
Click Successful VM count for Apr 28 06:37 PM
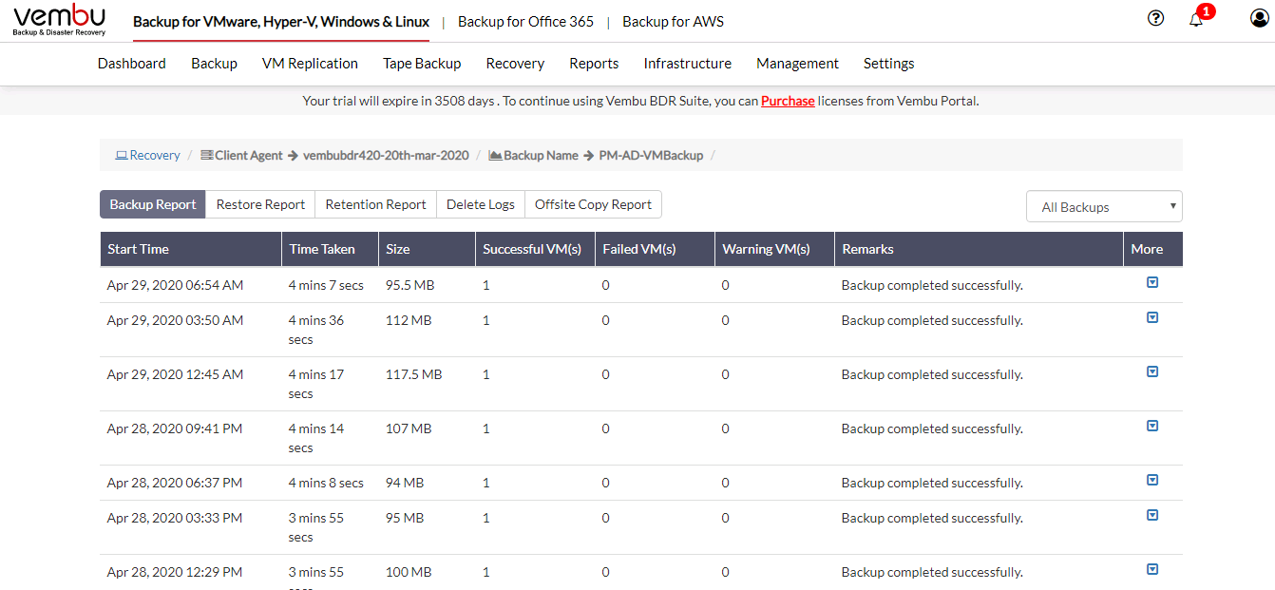pos(486,483)
